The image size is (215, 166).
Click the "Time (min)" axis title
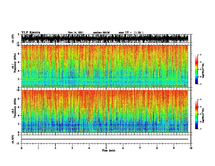click(x=109, y=151)
